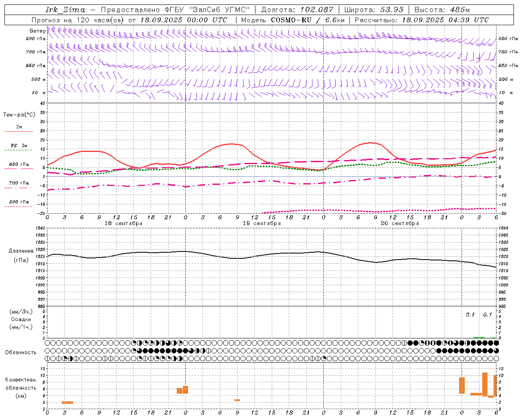
Task: Select the latitude value 53.93
Action: click(x=392, y=10)
